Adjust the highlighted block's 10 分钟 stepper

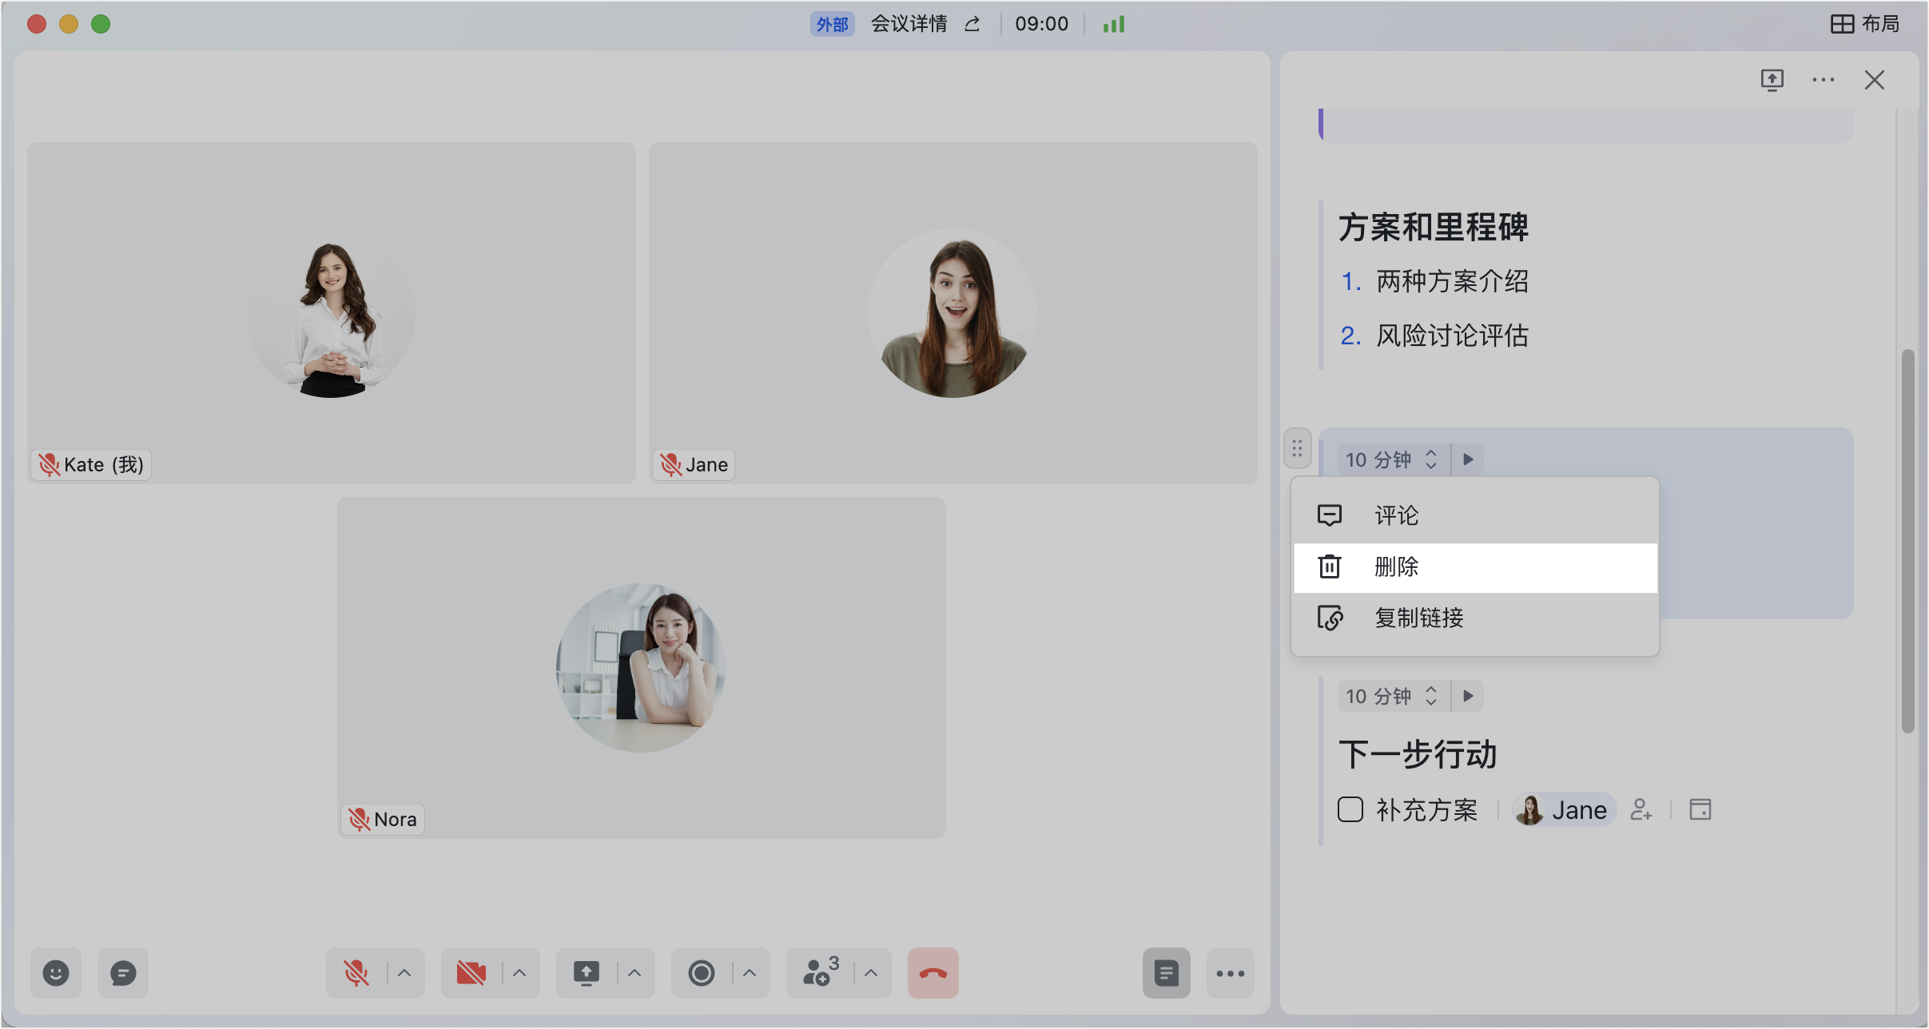click(1431, 459)
